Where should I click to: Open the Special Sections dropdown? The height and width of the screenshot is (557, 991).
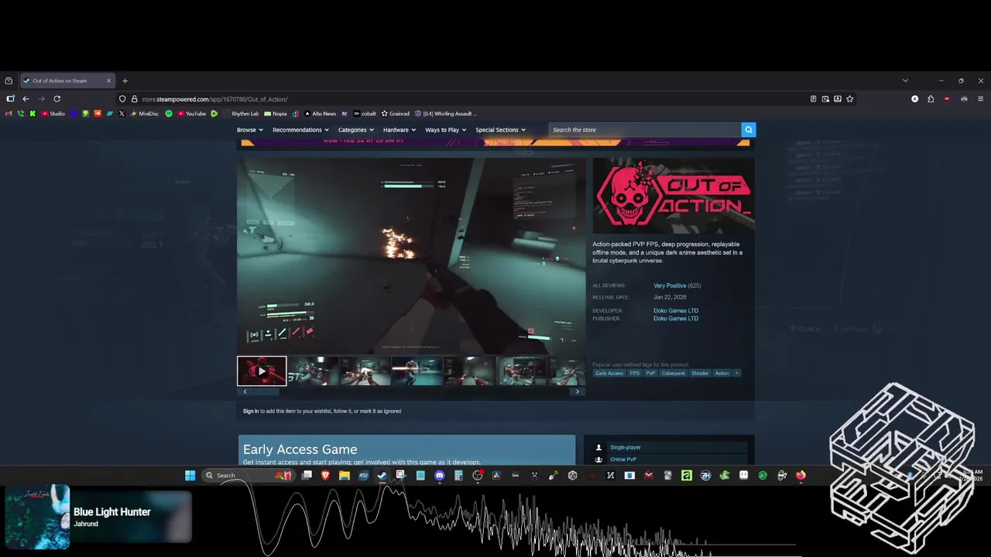500,130
